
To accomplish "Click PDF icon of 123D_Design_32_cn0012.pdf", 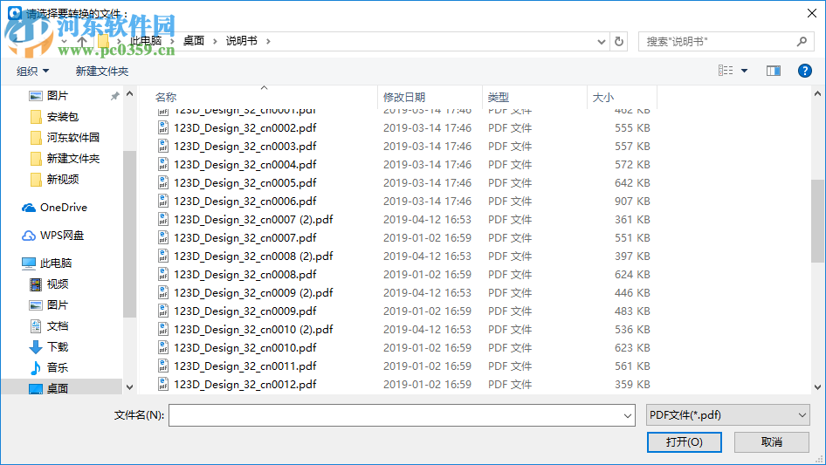I will coord(163,385).
